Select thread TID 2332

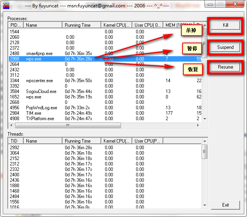tap(105, 169)
